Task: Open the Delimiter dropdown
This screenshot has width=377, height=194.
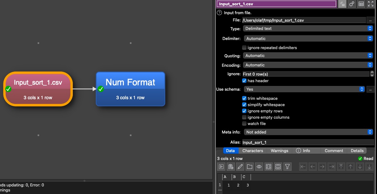Action: [309, 38]
